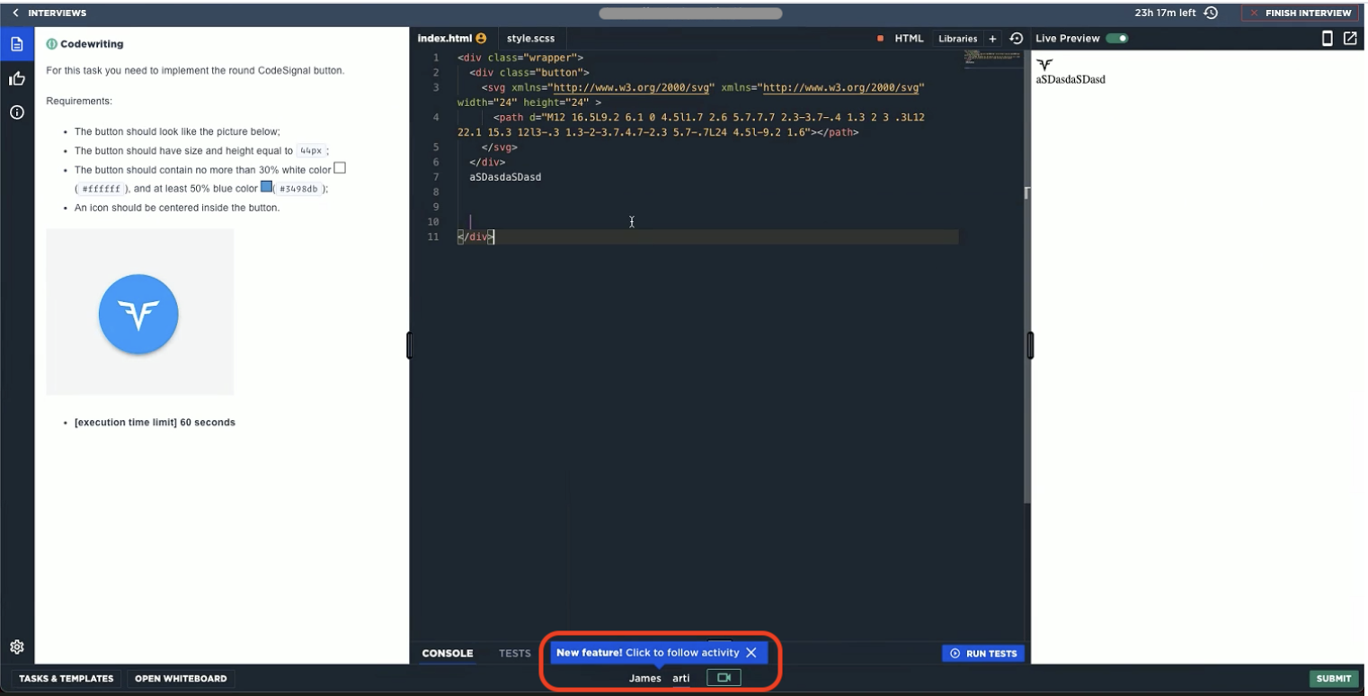Toggle the Live Preview switch
1368x696 pixels.
tap(1116, 39)
